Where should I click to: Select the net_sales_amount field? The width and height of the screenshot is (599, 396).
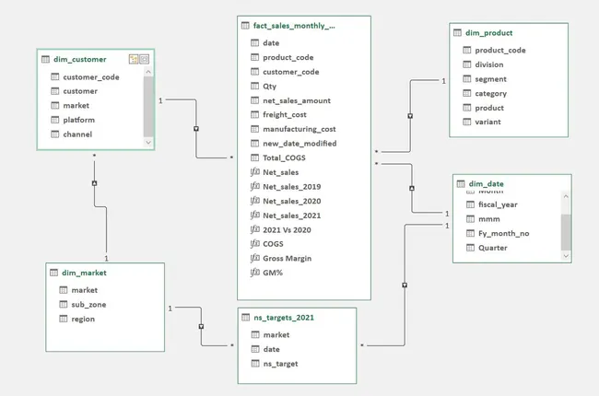[297, 100]
